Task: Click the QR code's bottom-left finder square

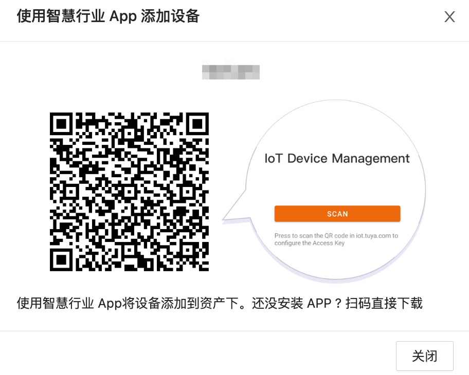Action: pyautogui.click(x=62, y=258)
